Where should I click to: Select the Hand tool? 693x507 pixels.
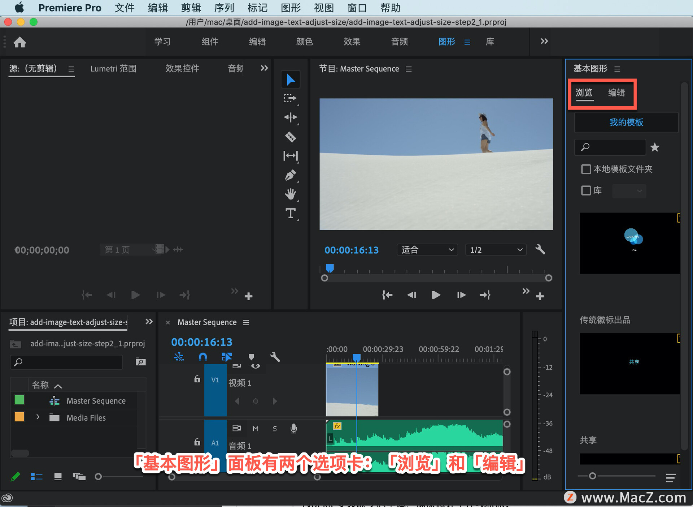[x=291, y=194]
